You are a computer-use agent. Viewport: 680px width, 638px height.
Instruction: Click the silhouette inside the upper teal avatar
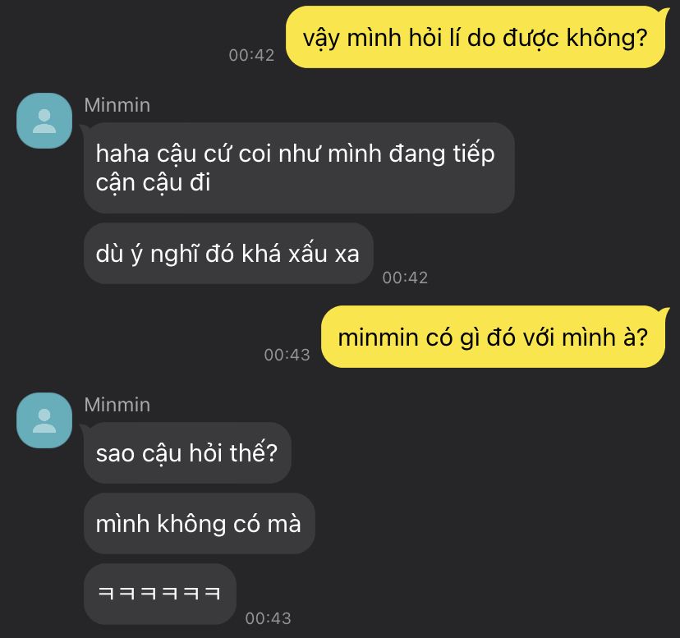pyautogui.click(x=44, y=122)
